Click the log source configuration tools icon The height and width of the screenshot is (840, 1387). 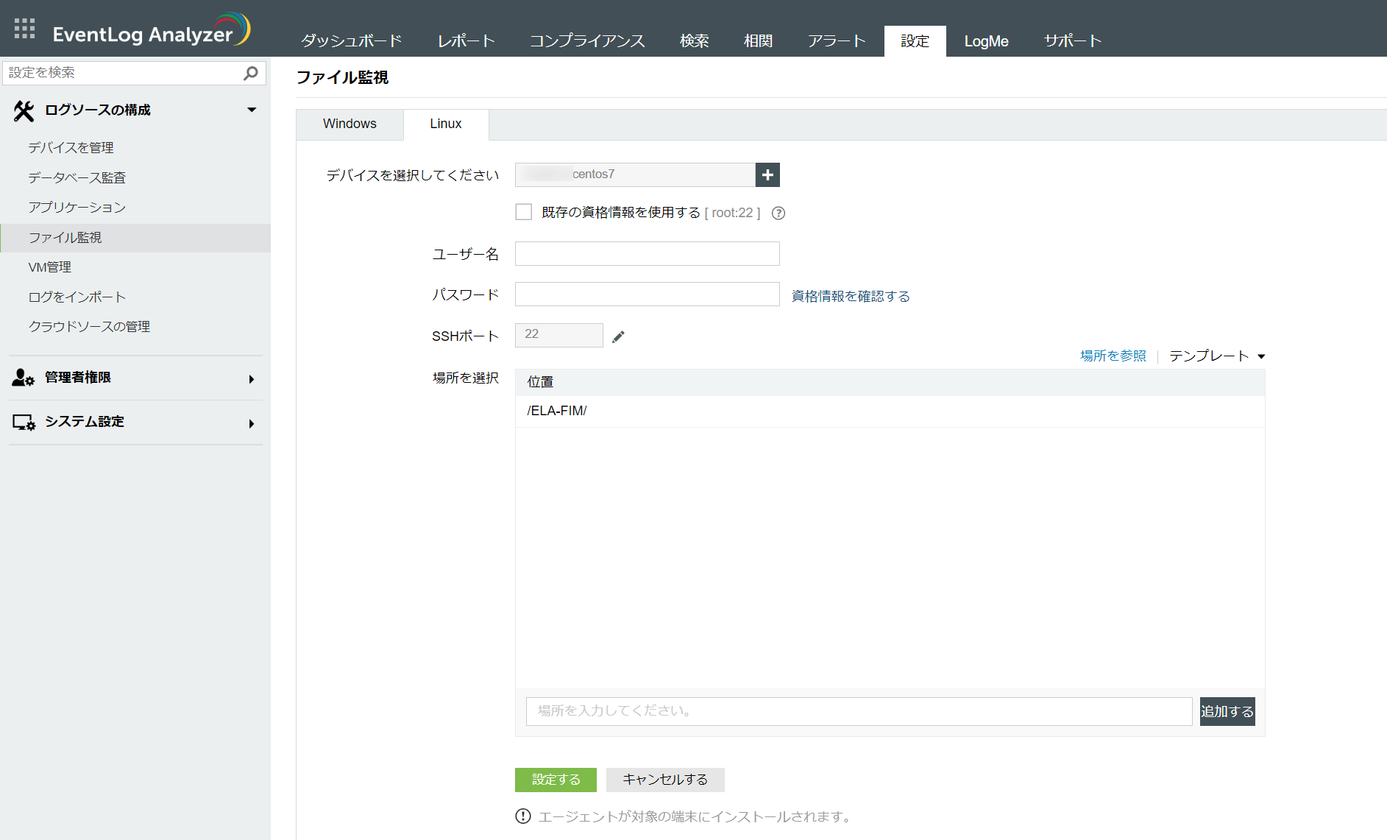click(x=24, y=111)
